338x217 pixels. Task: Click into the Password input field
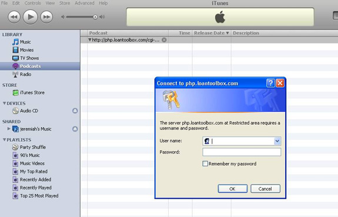tap(242, 152)
